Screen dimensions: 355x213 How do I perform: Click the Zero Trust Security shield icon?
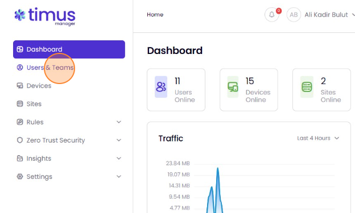pyautogui.click(x=20, y=140)
